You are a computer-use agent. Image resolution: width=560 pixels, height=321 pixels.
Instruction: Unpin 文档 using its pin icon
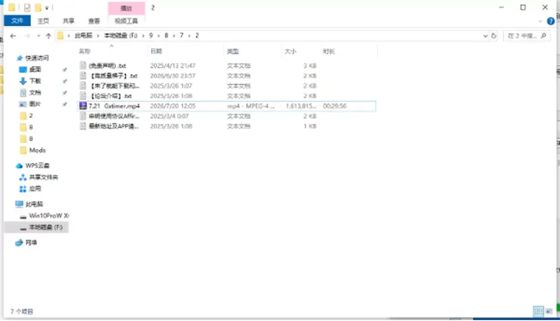click(65, 93)
